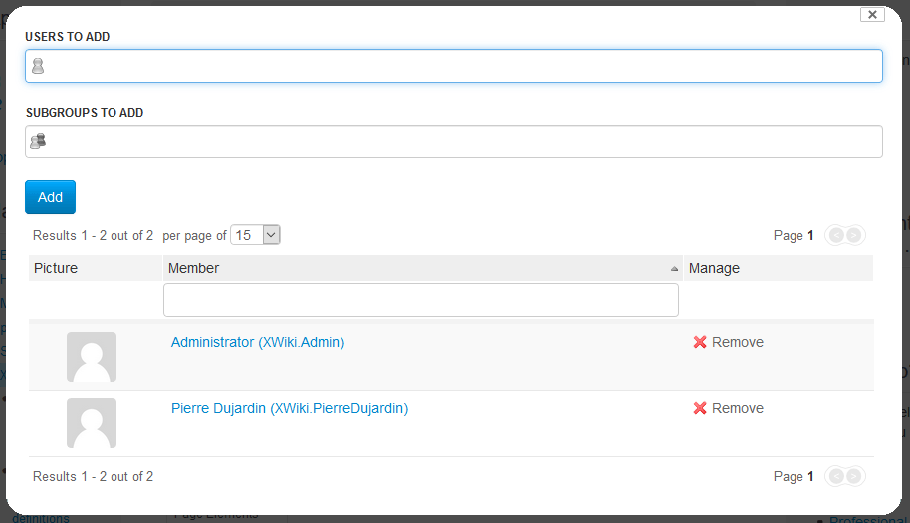This screenshot has height=523, width=910.
Task: Go to previous page using bottom pagination arrow
Action: tap(837, 476)
